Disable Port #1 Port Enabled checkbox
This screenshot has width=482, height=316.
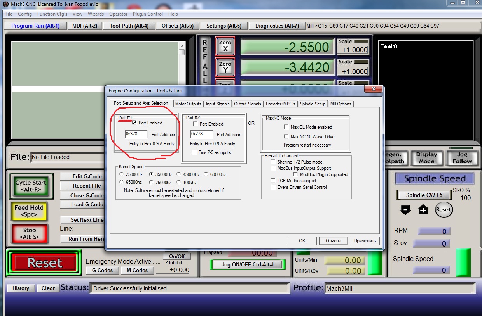pyautogui.click(x=134, y=123)
